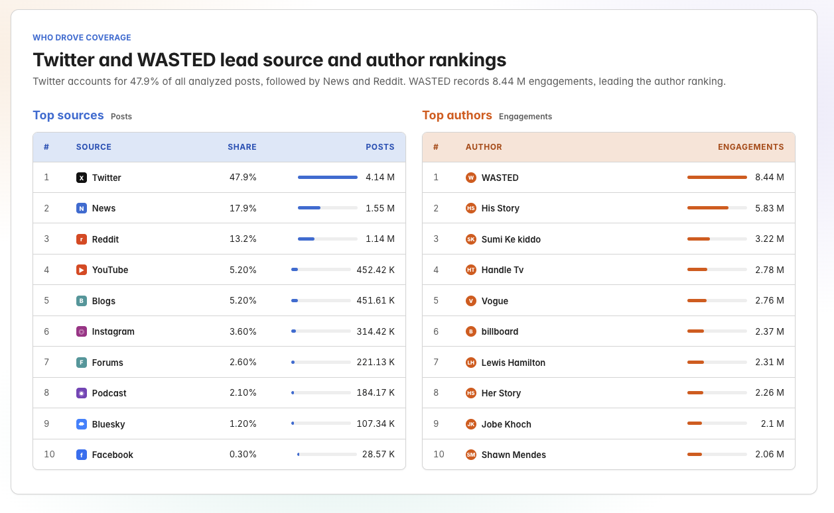Select the Facebook source name
Screen dimensions: 834x513
pyautogui.click(x=113, y=455)
